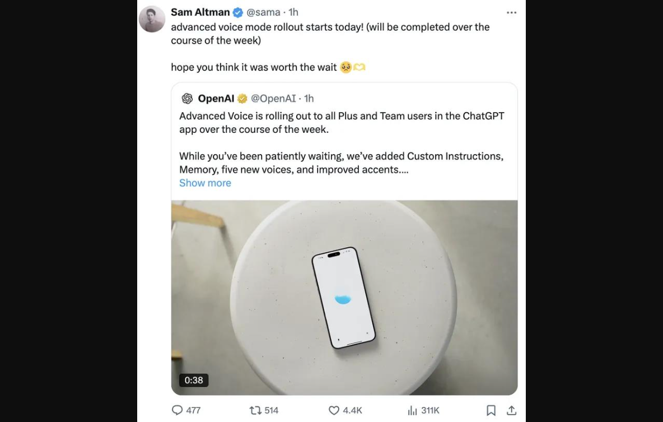Click the 0:38 video duration badge
This screenshot has width=663, height=422.
coord(194,380)
